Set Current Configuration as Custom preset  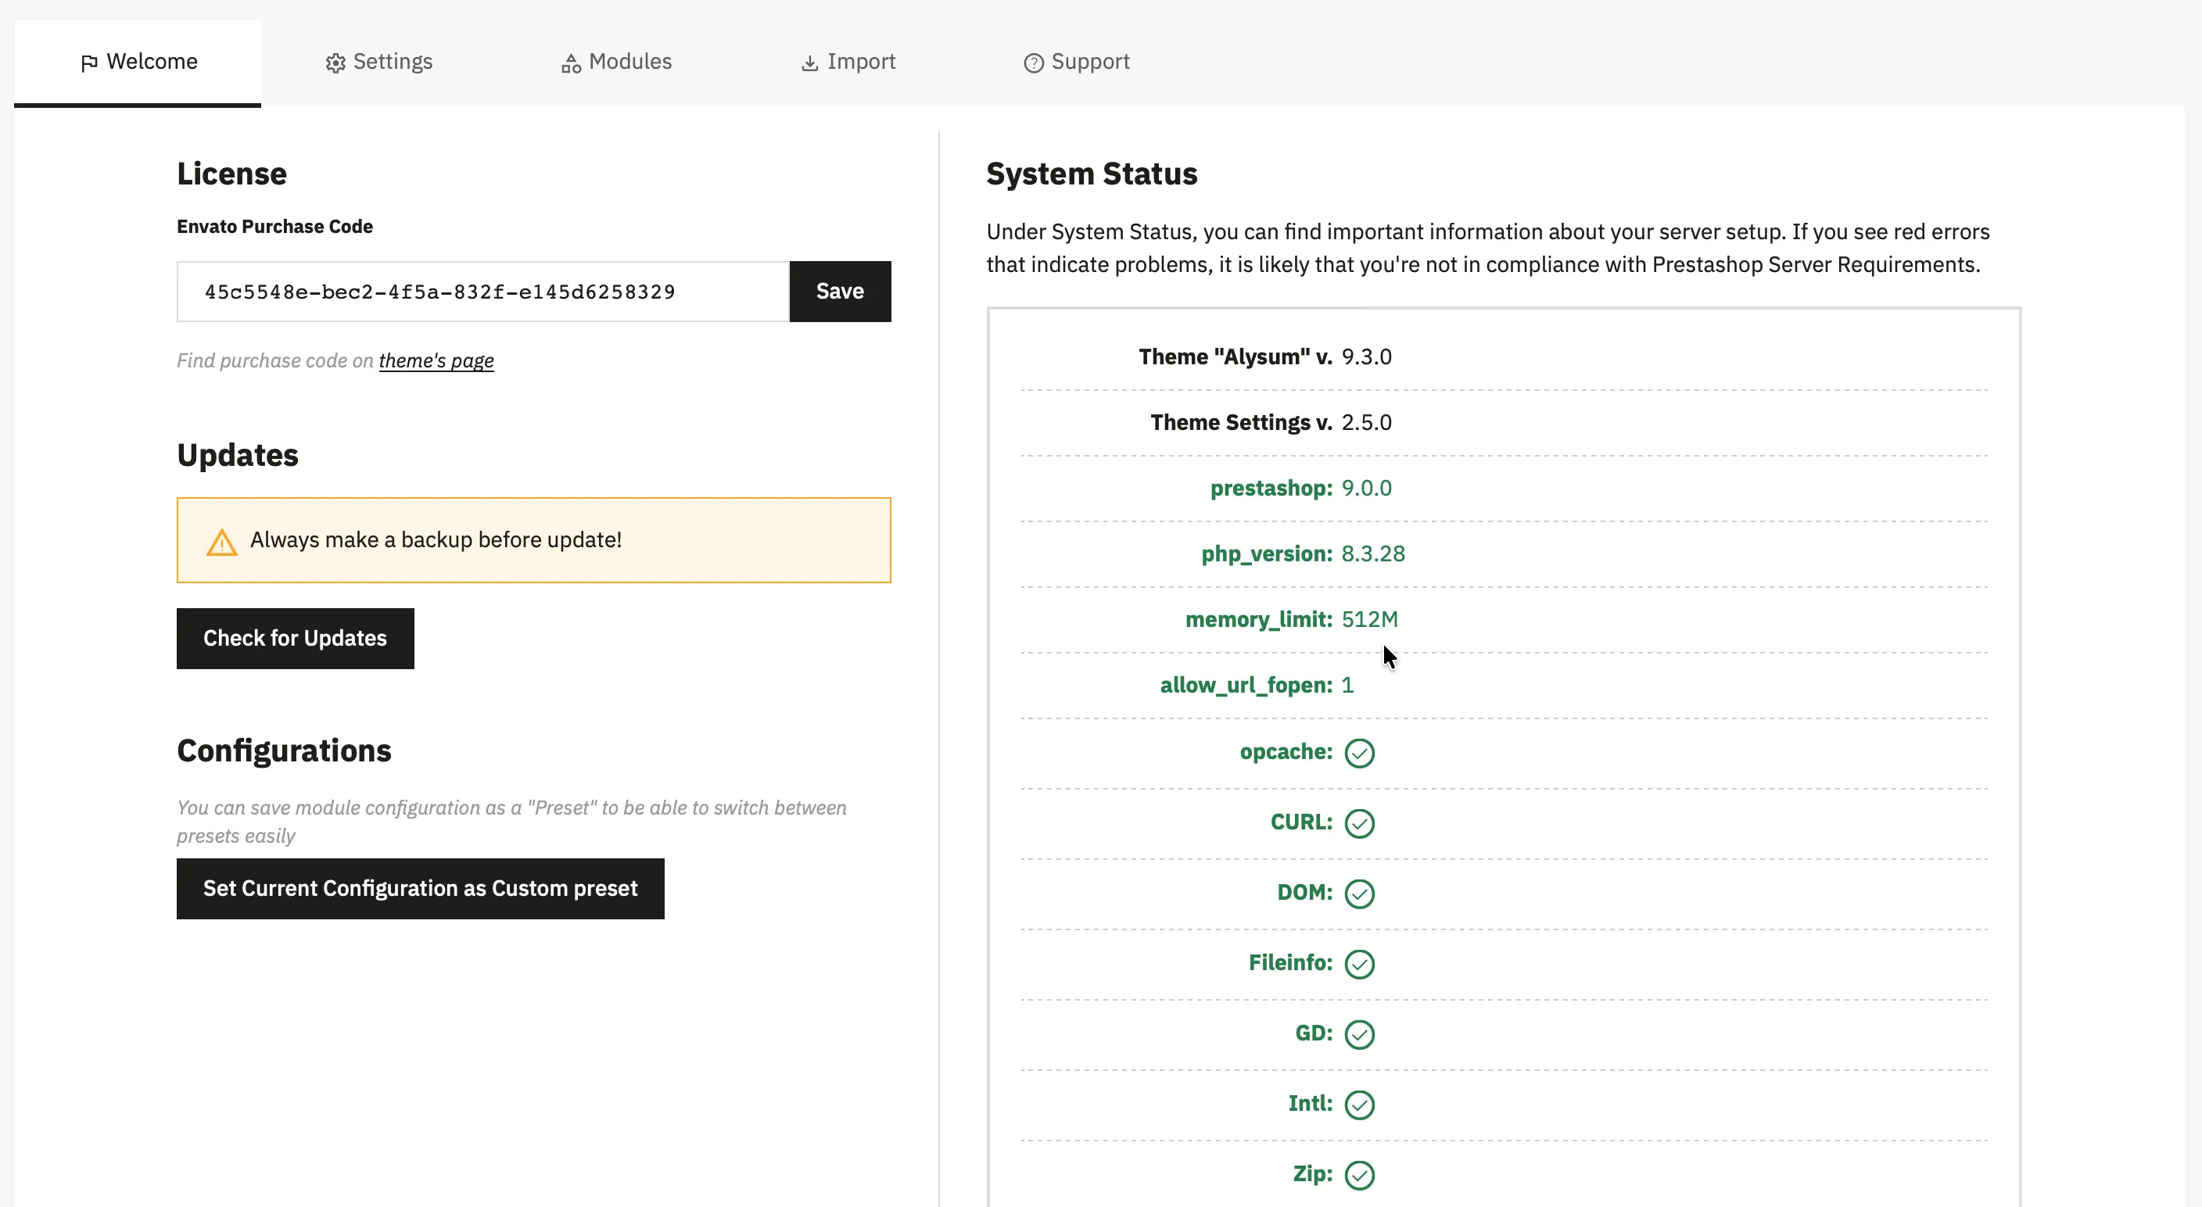tap(421, 889)
